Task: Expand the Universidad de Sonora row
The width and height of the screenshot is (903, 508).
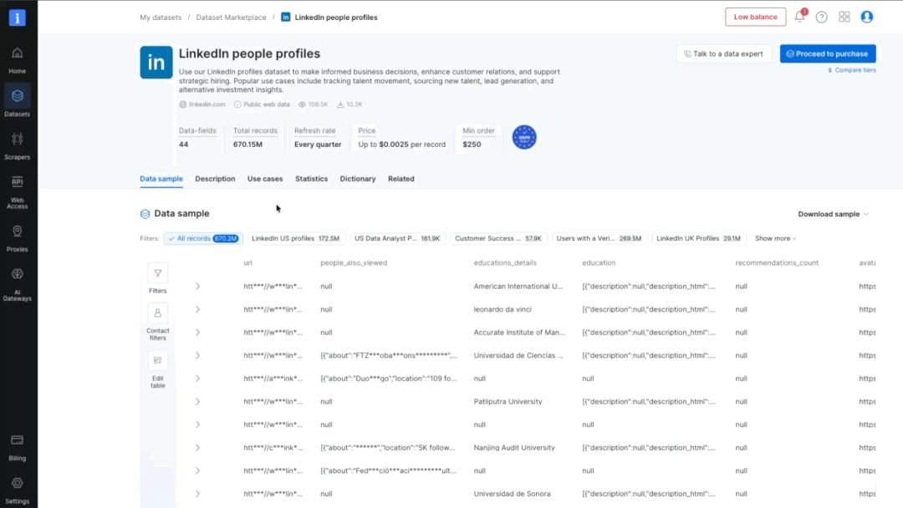Action: click(197, 494)
